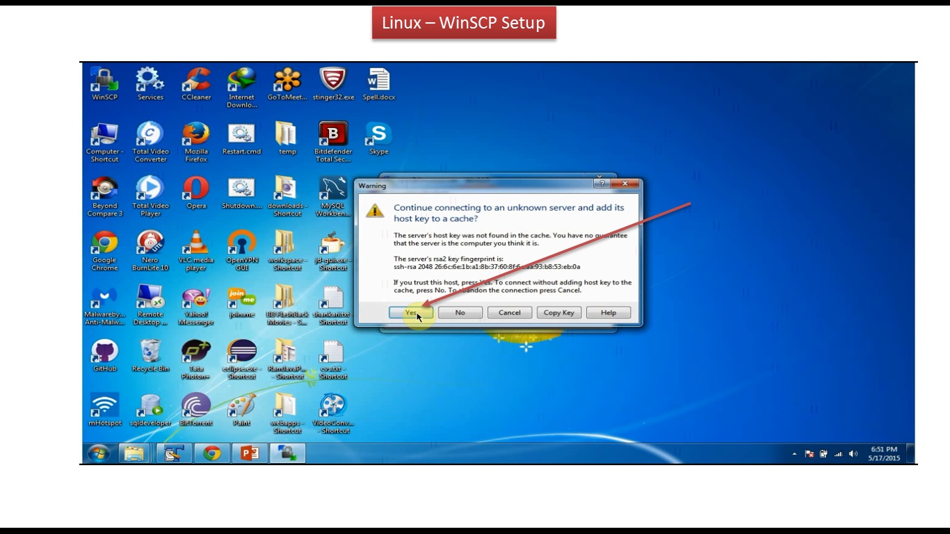Select the eclipse.exe shortcut icon

point(241,359)
